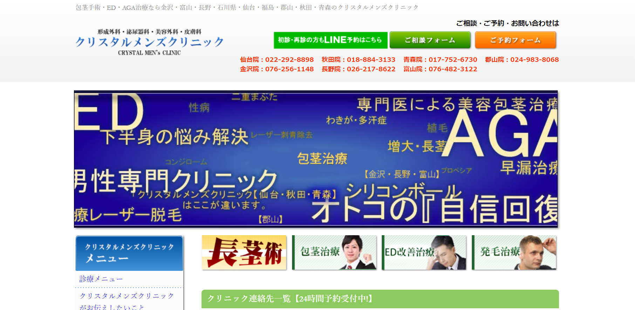Click the blue sidebar メニュー header
635x310 pixels.
click(x=129, y=253)
